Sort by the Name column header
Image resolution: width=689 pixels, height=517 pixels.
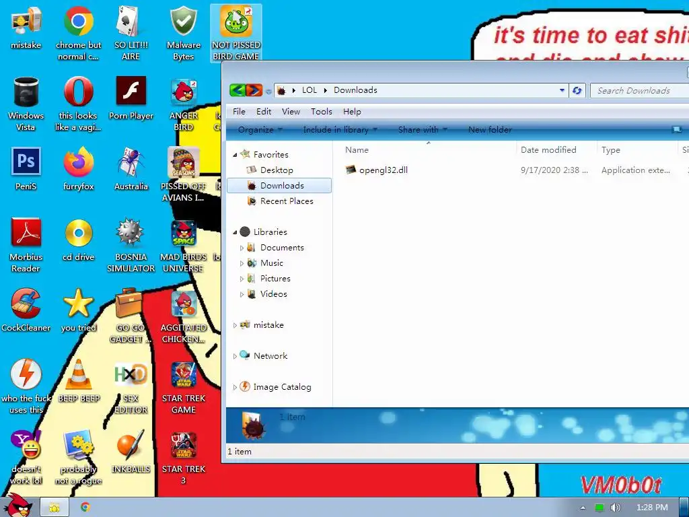tap(428, 150)
